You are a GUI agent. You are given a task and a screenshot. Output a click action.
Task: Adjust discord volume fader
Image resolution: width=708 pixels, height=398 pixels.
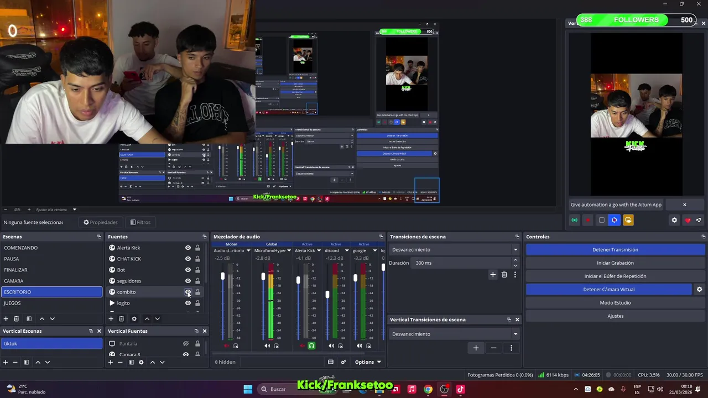tap(327, 294)
